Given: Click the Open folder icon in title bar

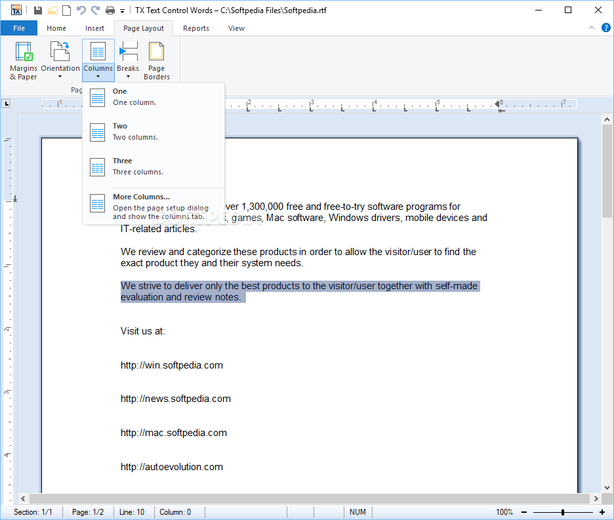Looking at the screenshot, I should tap(52, 10).
